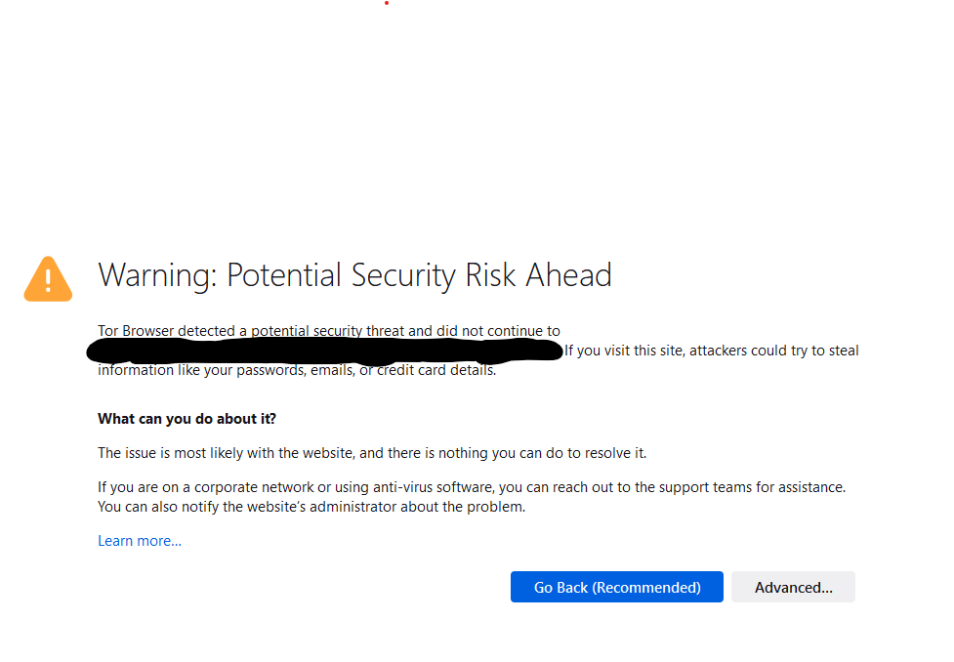
Task: Click the words Tor Browser in the message
Action: tap(136, 330)
